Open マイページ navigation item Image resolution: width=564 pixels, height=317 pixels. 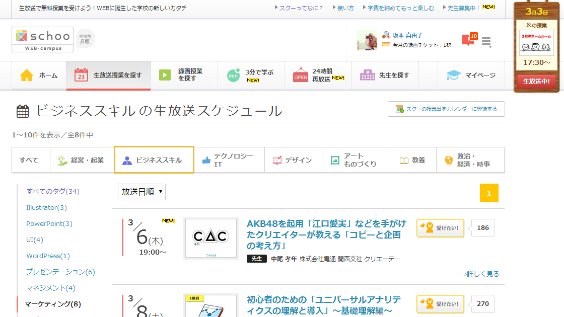coord(471,75)
